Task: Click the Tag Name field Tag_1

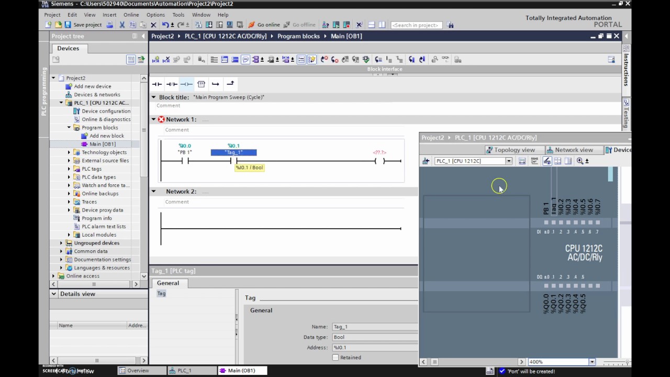Action: coord(375,327)
